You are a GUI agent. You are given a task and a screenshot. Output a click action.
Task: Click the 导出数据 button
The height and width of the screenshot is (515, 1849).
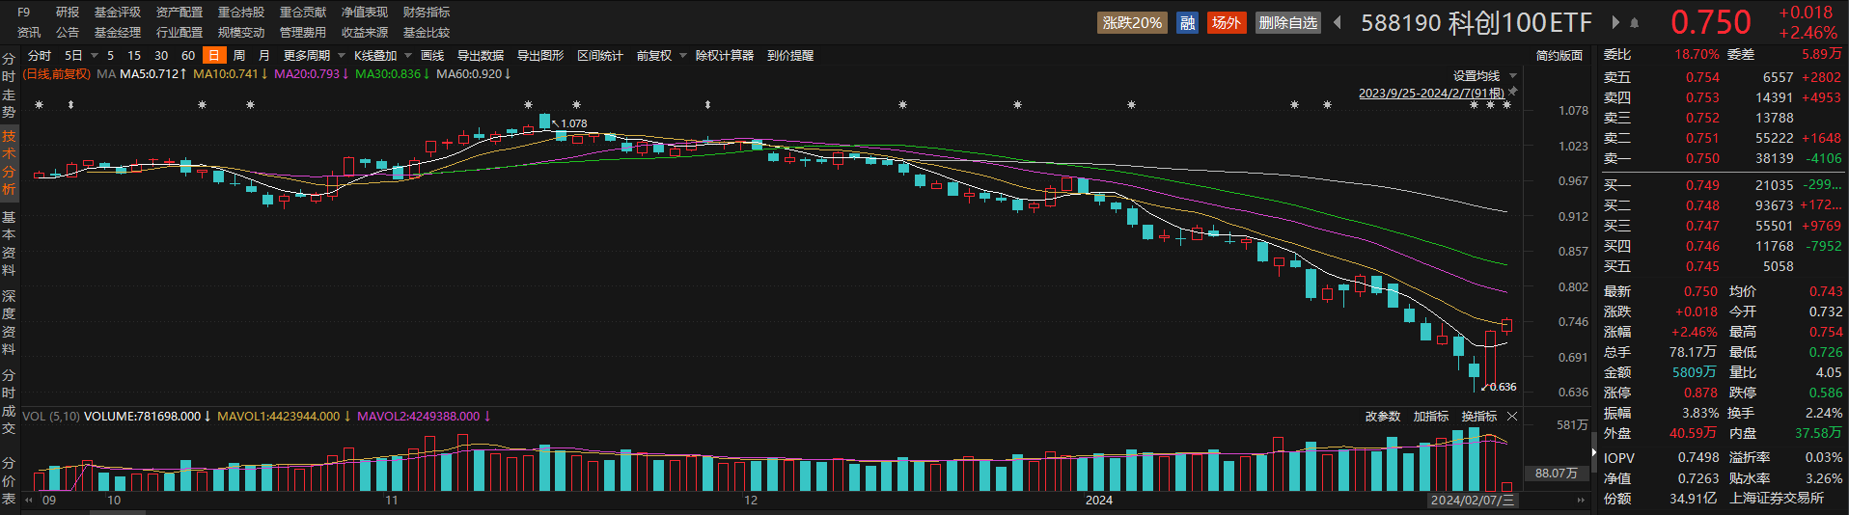(x=481, y=56)
